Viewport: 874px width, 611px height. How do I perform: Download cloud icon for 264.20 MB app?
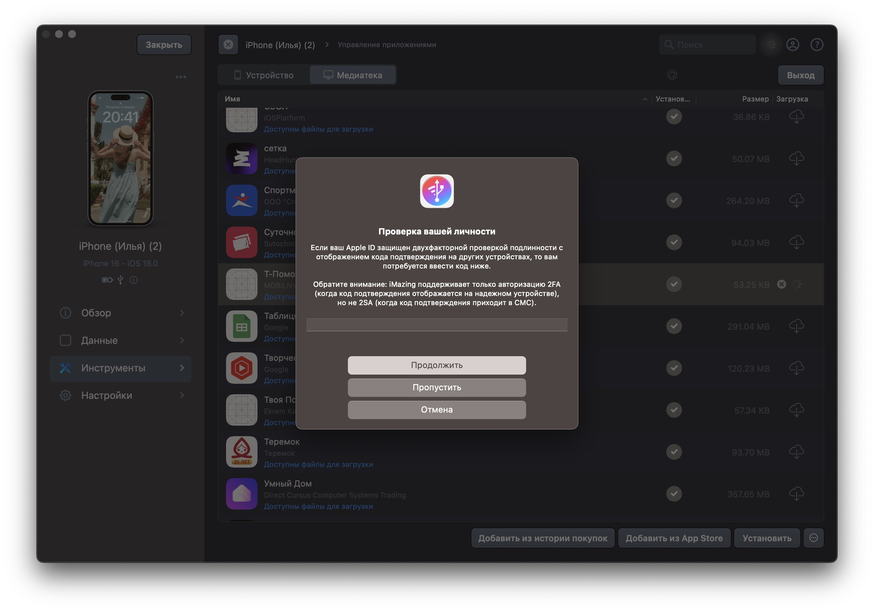pyautogui.click(x=796, y=200)
